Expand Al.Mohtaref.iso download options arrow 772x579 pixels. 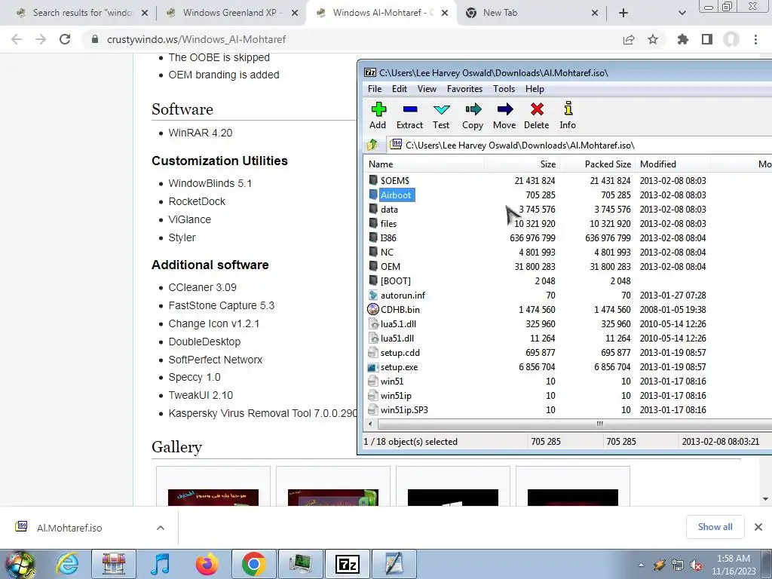[x=160, y=528]
